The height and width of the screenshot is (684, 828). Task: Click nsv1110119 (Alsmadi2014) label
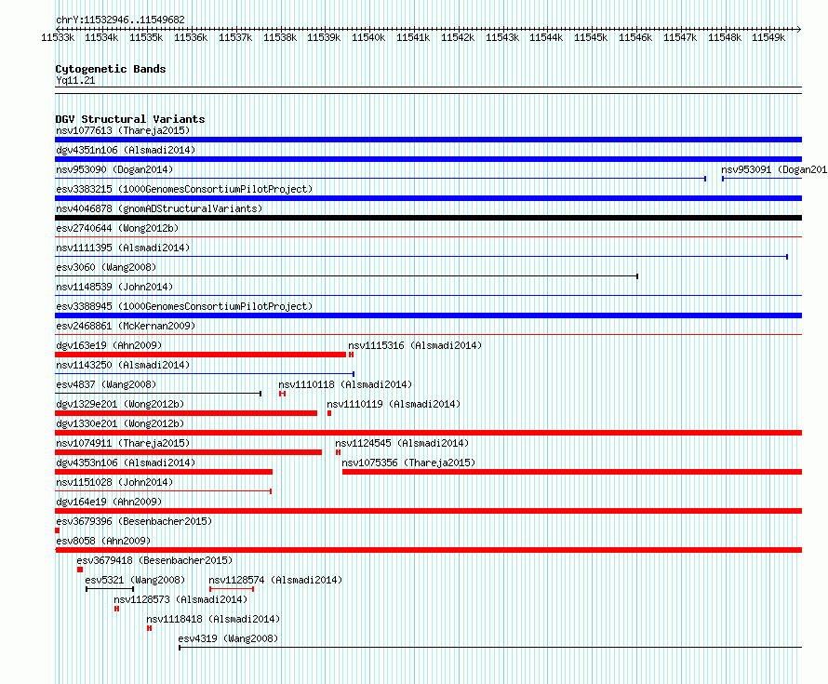click(394, 404)
